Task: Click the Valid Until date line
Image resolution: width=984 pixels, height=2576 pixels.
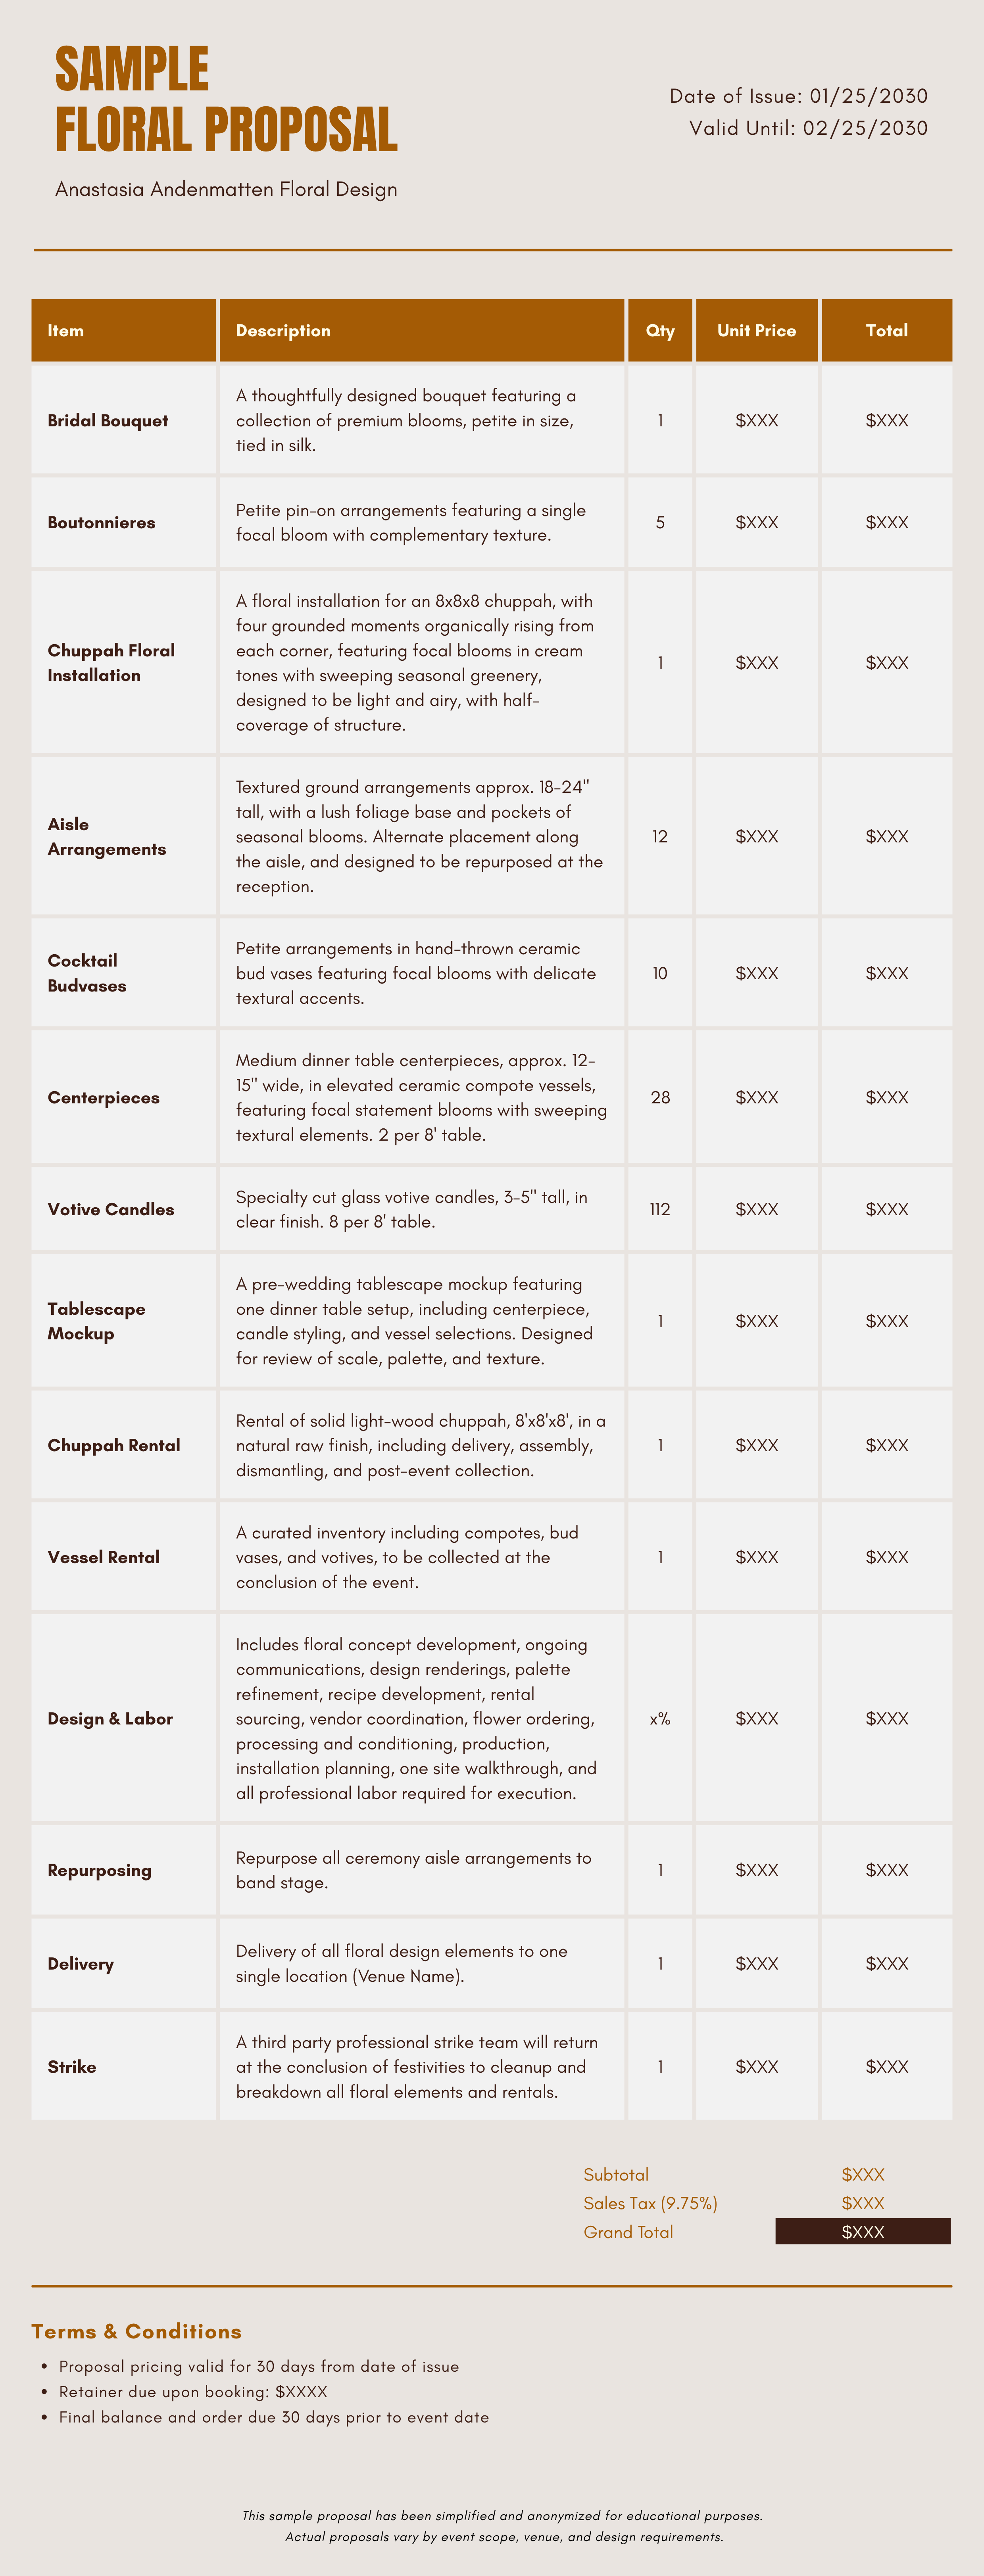Action: click(x=808, y=128)
